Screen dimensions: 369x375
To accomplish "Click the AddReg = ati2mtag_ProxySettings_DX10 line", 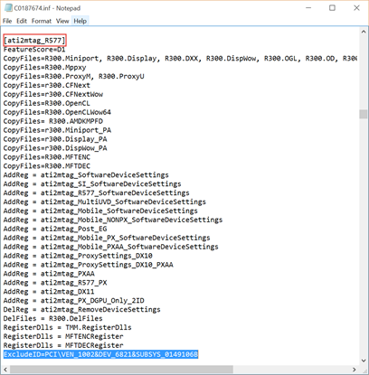I will tap(78, 256).
